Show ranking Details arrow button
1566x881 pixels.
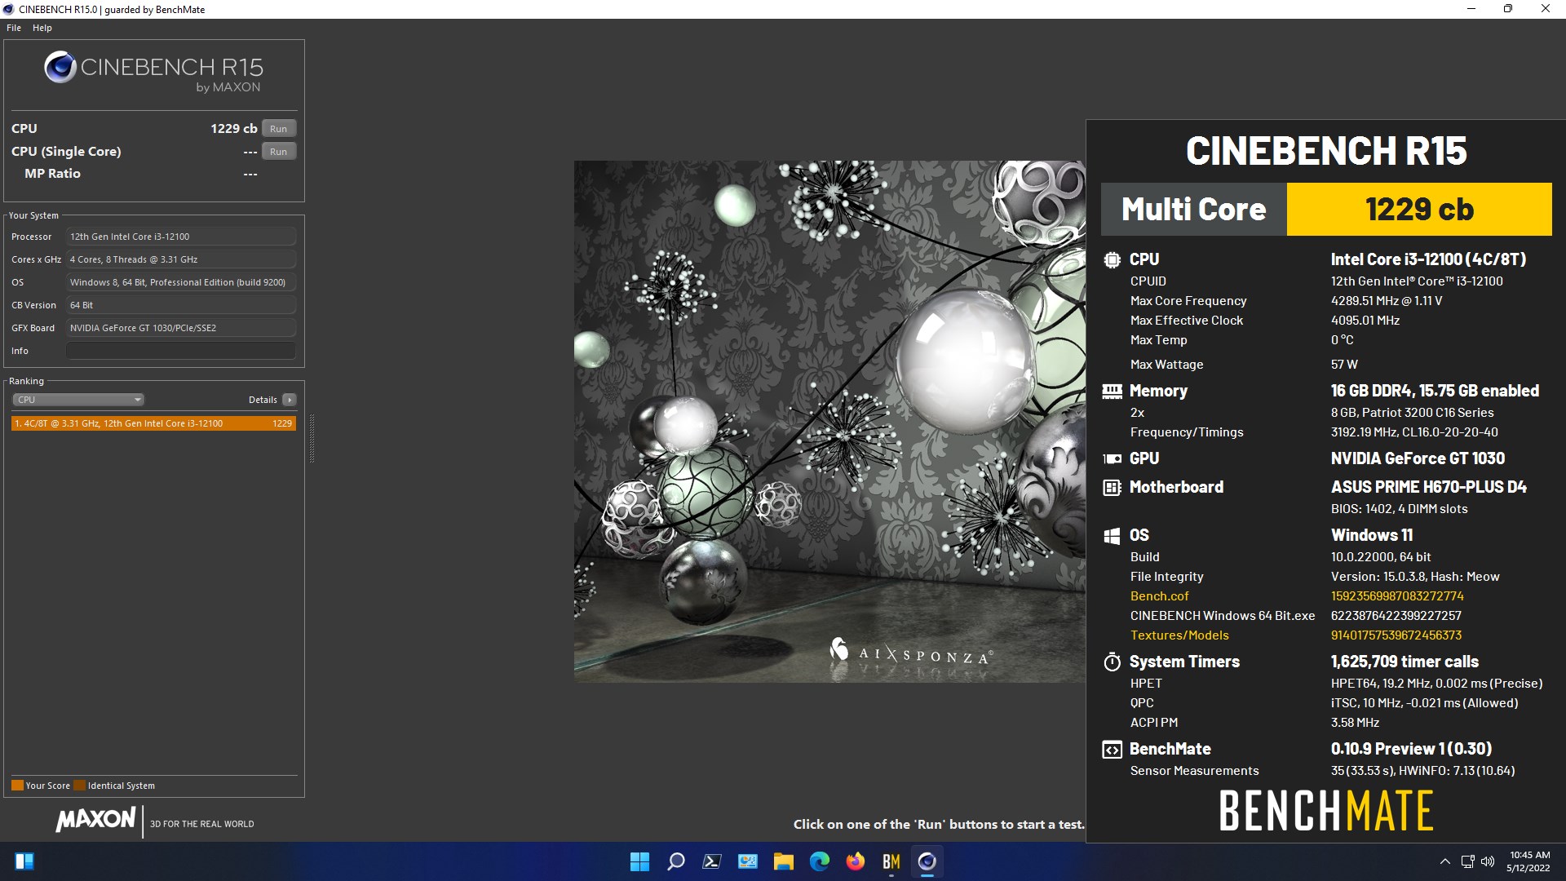coord(290,400)
